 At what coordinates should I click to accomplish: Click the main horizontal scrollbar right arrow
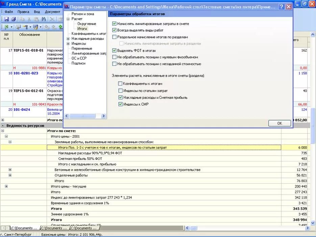[307, 228]
